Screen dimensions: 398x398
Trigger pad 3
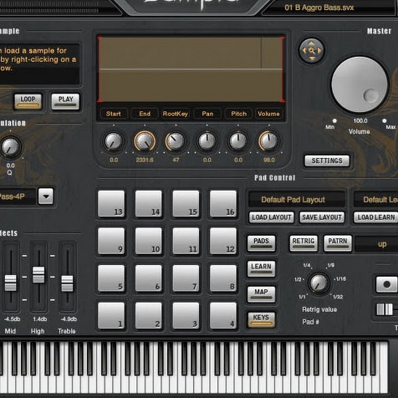point(186,315)
